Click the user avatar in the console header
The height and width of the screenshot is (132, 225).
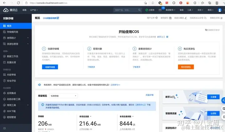(x=220, y=10)
